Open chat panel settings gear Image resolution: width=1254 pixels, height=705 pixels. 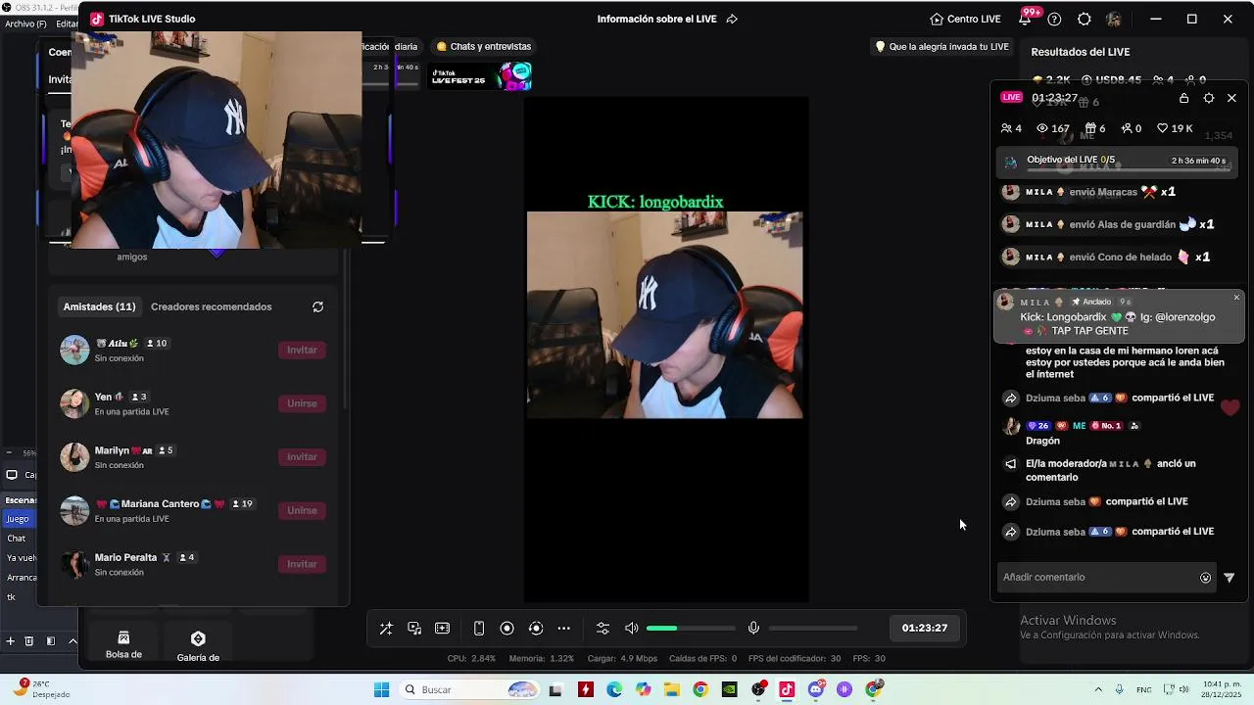click(1209, 98)
